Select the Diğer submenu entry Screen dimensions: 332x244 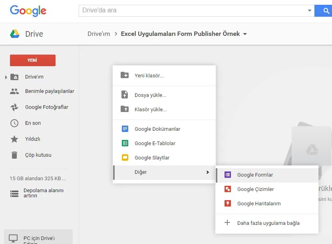(x=164, y=172)
